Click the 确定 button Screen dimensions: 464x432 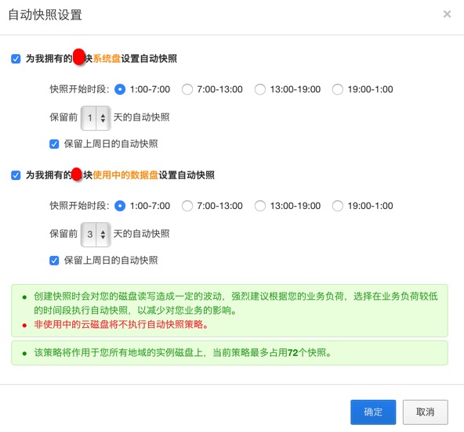coord(373,412)
